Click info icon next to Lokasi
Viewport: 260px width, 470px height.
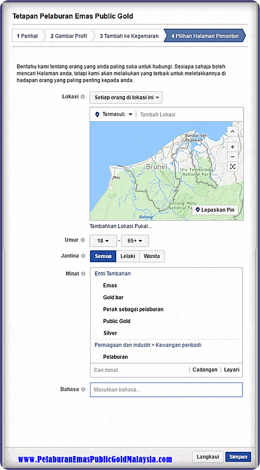[x=83, y=97]
